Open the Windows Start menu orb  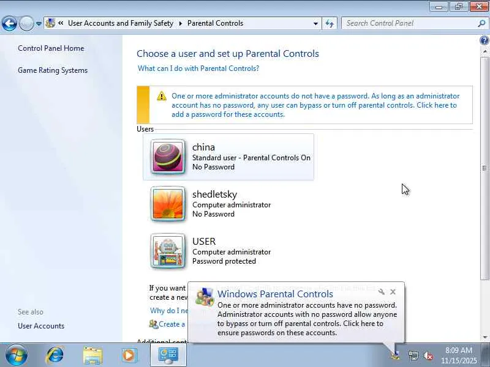click(17, 355)
